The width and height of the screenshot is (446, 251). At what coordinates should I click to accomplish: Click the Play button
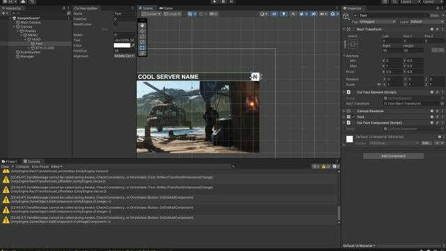coord(215,1)
